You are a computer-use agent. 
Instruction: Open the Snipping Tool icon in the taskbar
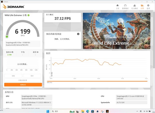(x=102, y=111)
